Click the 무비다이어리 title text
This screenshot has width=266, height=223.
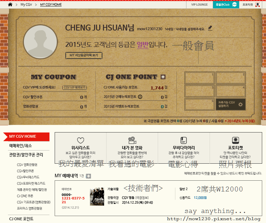coord(184,148)
